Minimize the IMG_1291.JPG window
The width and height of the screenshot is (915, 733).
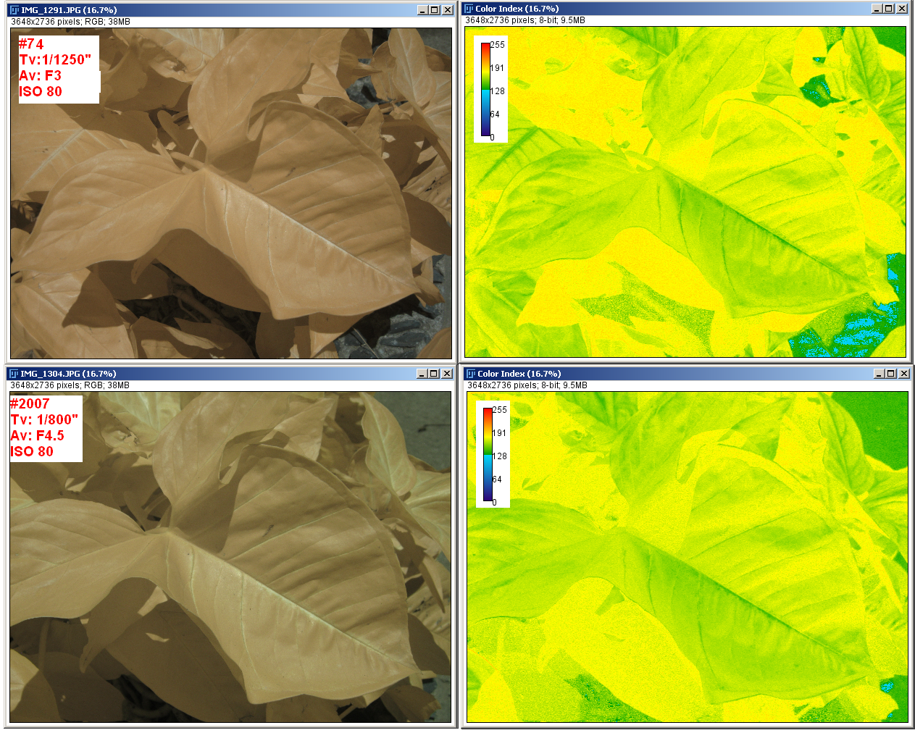click(423, 10)
